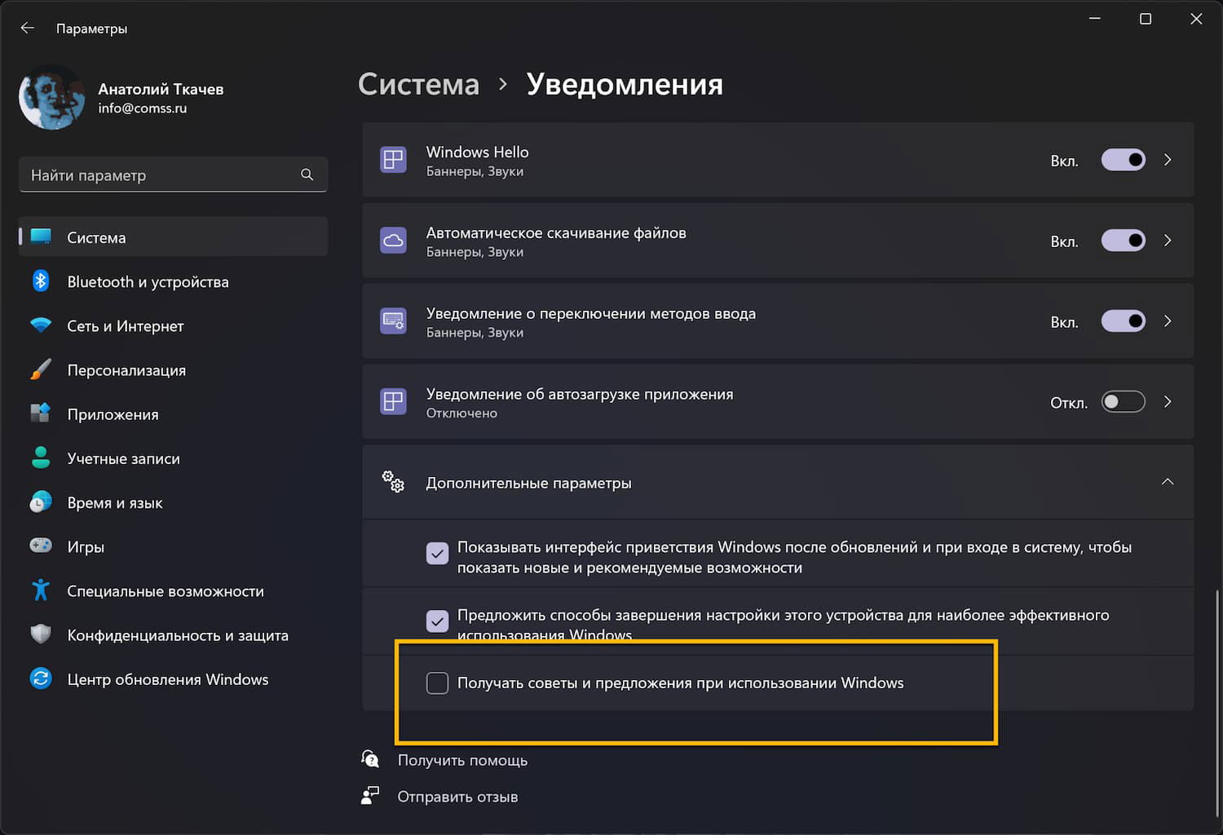Collapse Дополнительные параметры section
The width and height of the screenshot is (1223, 835).
[1168, 482]
